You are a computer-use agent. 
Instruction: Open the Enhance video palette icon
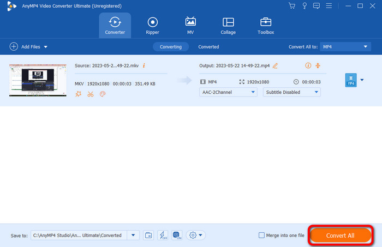click(x=103, y=94)
